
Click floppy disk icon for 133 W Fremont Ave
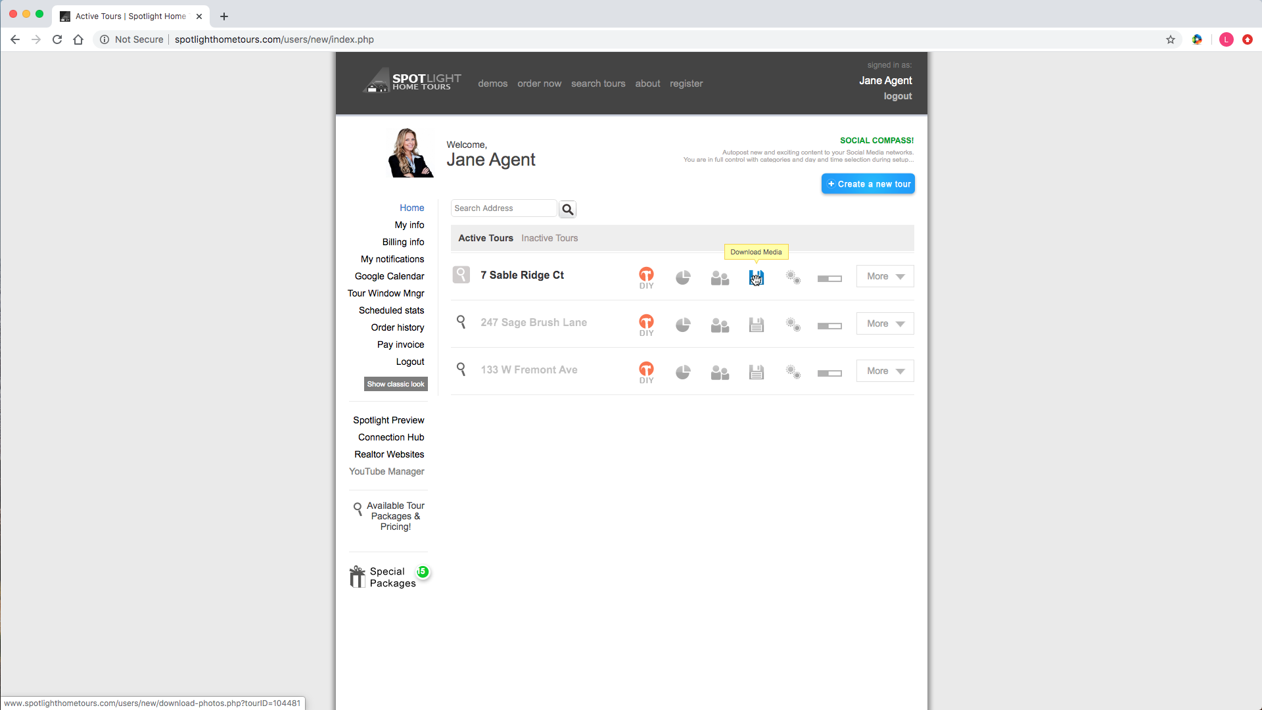(757, 373)
